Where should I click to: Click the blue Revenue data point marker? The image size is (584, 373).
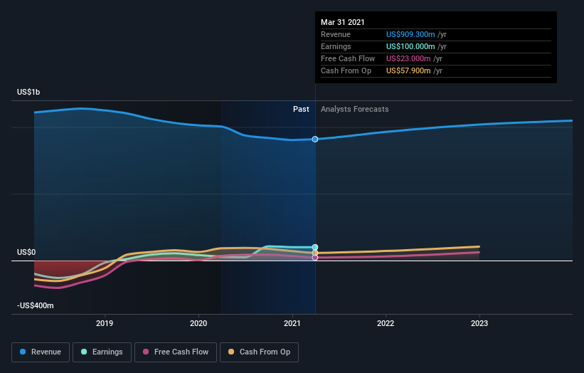[315, 139]
